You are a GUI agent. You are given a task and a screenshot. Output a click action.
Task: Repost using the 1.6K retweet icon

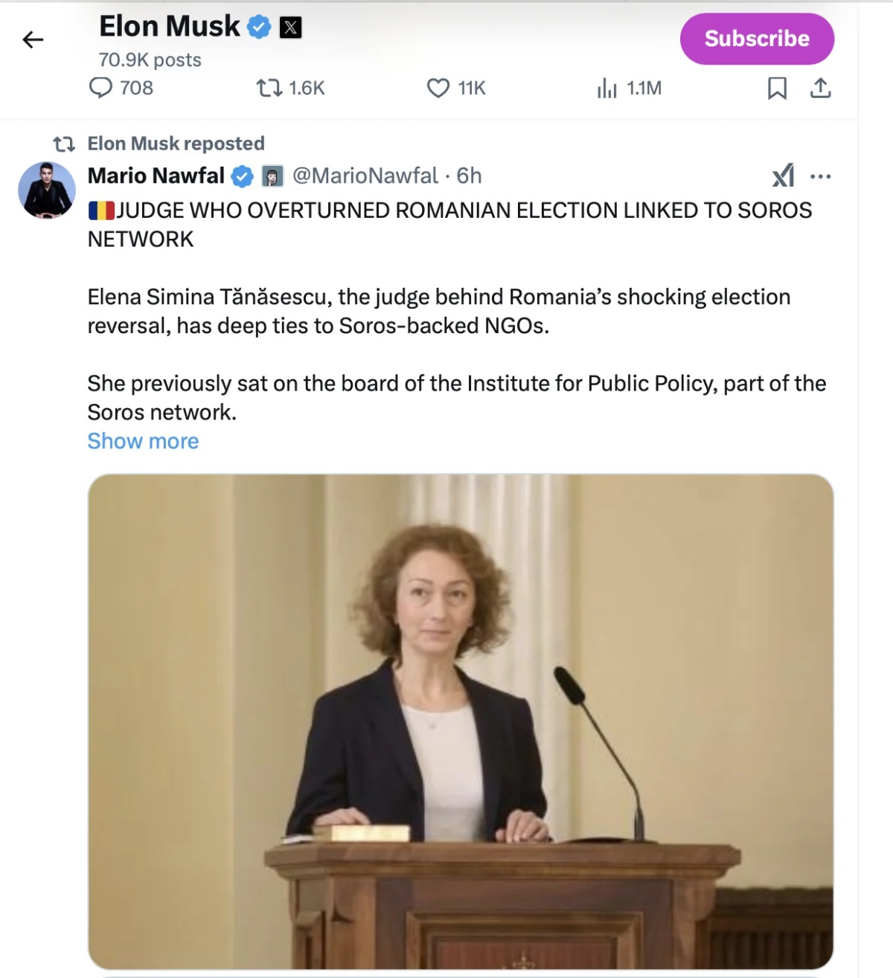[269, 89]
